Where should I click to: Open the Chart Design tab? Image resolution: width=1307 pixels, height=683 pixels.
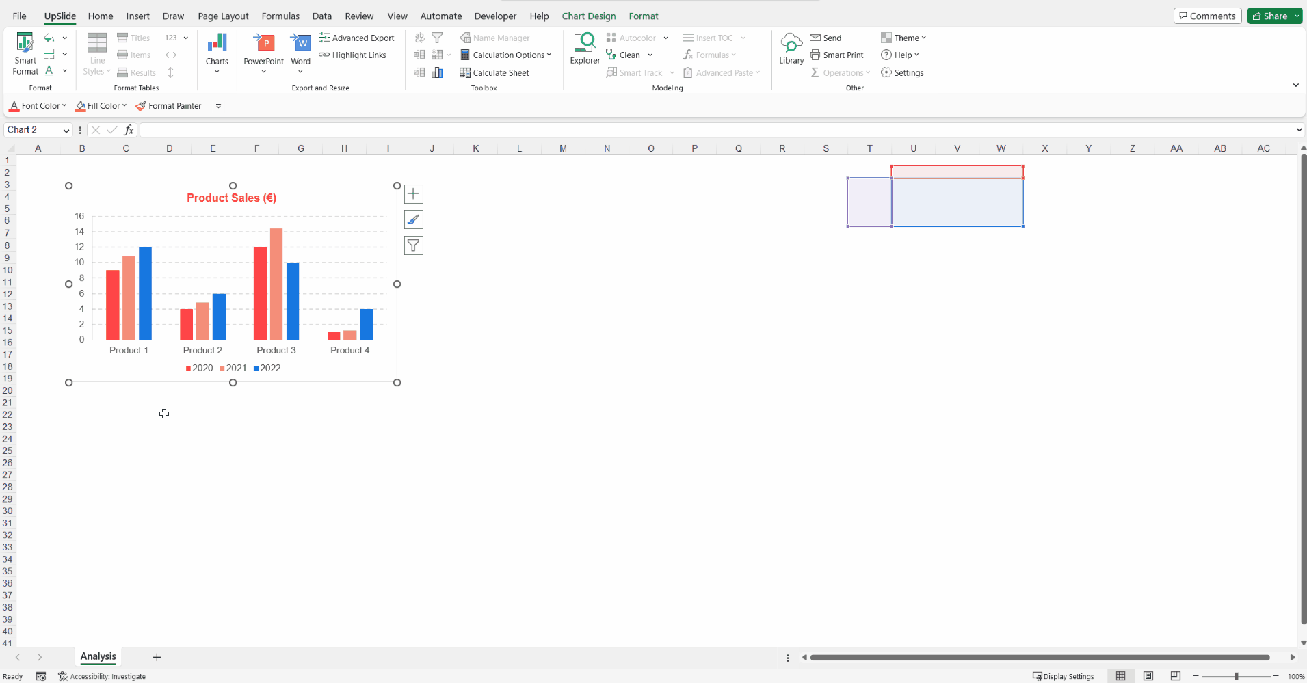pyautogui.click(x=588, y=16)
